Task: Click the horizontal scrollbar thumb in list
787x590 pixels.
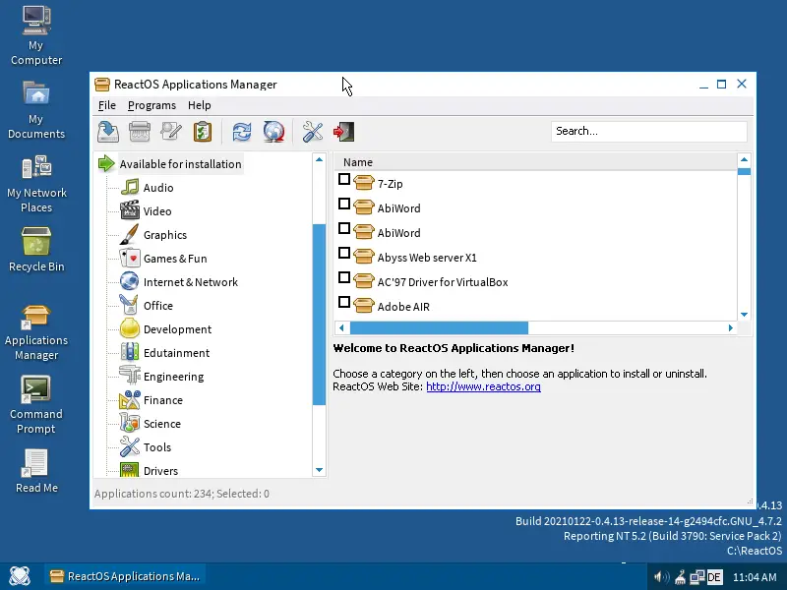Action: (439, 328)
